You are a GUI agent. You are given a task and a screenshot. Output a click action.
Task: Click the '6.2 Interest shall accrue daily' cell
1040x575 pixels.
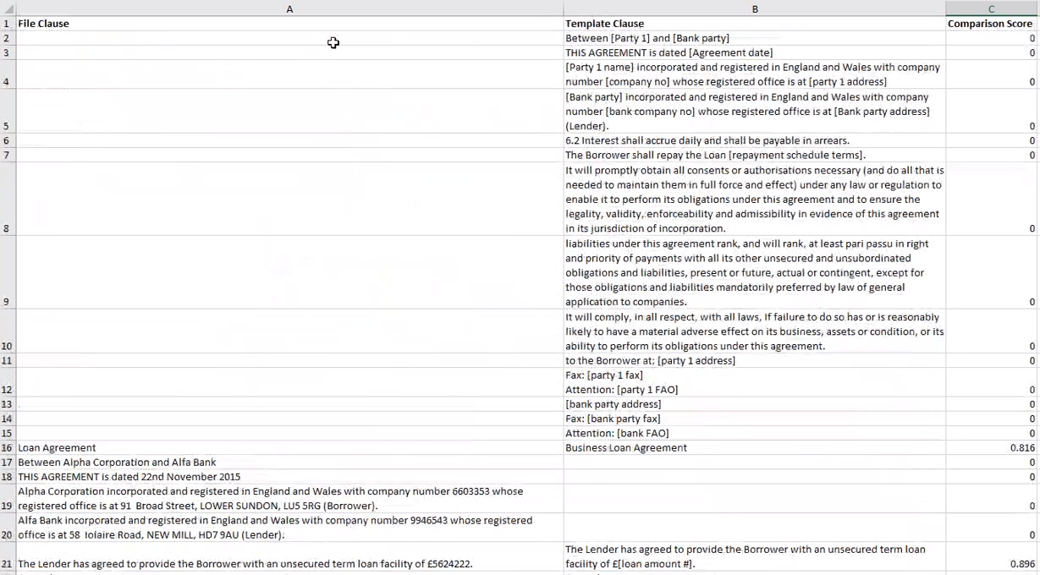[x=707, y=140]
